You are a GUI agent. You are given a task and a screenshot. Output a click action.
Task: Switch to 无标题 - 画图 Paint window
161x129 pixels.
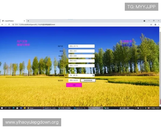(x=126, y=108)
